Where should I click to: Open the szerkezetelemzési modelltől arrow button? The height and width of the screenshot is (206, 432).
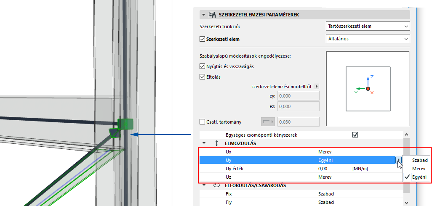tap(317, 87)
